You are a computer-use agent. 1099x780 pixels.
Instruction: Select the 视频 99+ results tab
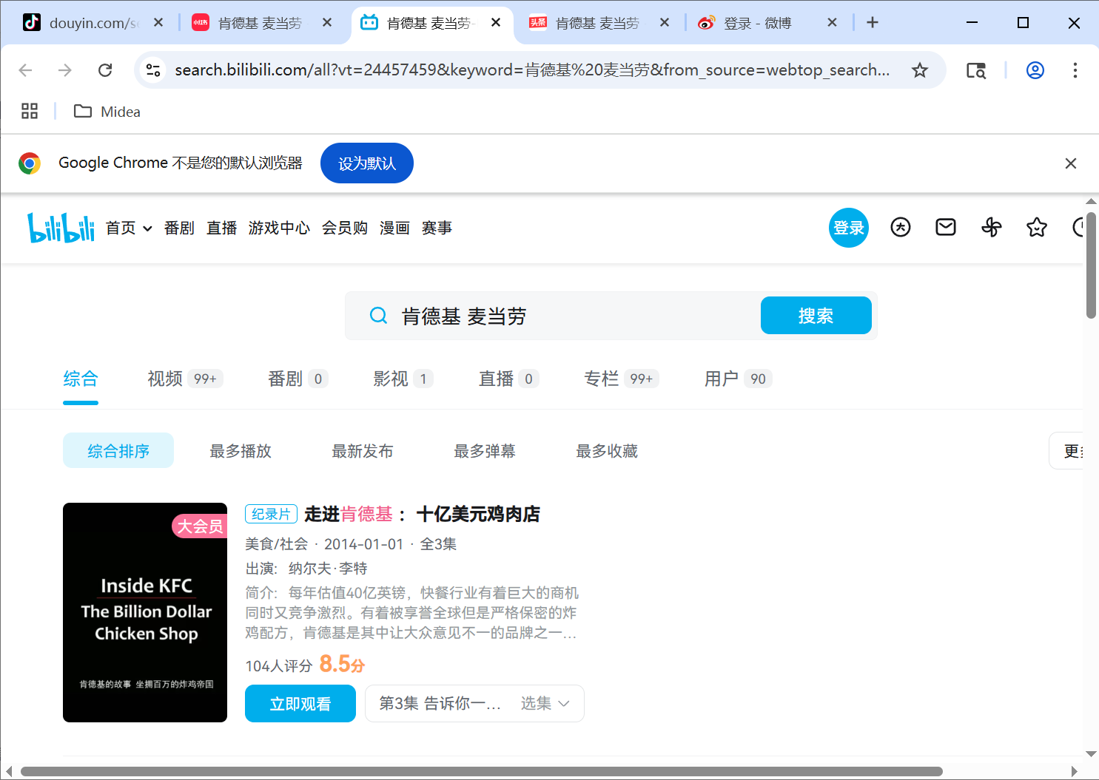185,379
